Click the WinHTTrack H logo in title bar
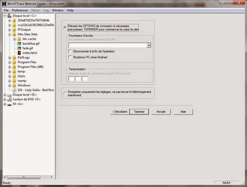247x187 pixels. click(4, 4)
